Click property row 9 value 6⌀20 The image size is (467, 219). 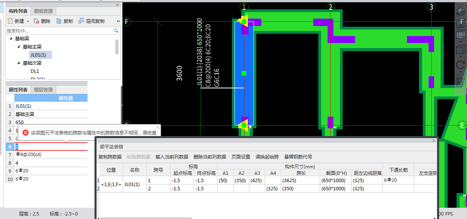pos(51,171)
